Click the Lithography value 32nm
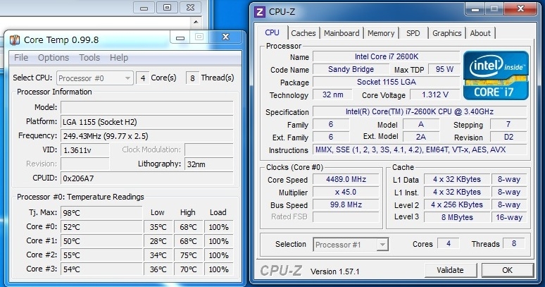The height and width of the screenshot is (287, 545). pyautogui.click(x=209, y=164)
